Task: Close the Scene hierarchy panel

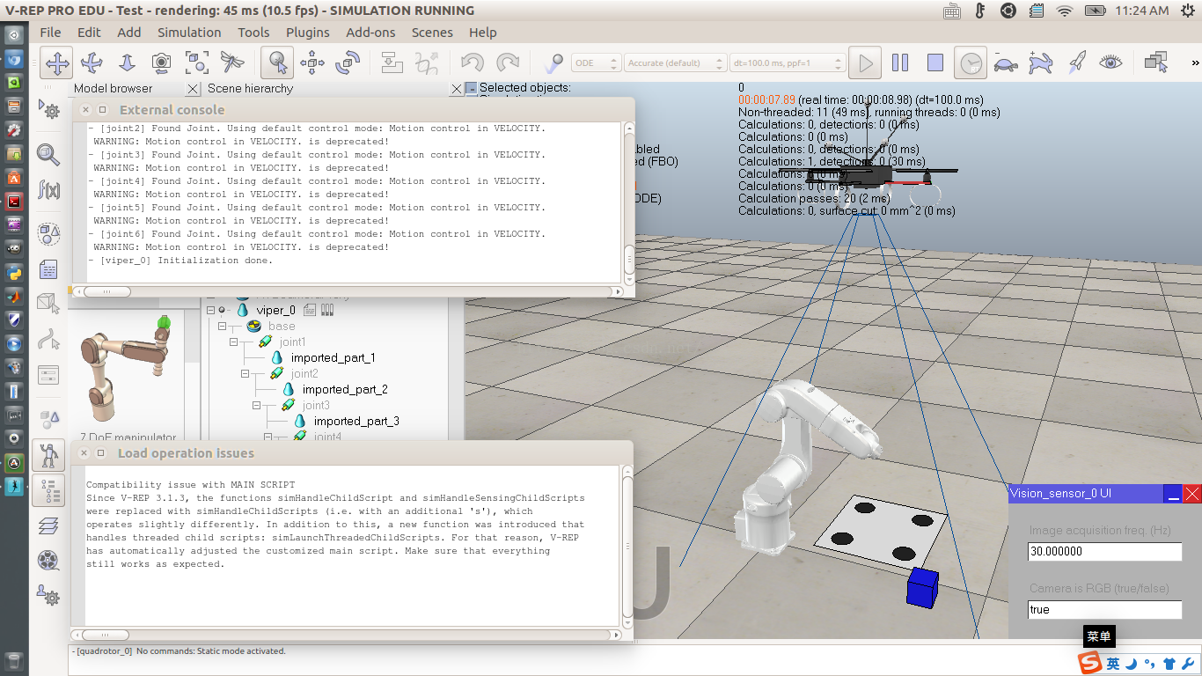Action: (x=456, y=89)
